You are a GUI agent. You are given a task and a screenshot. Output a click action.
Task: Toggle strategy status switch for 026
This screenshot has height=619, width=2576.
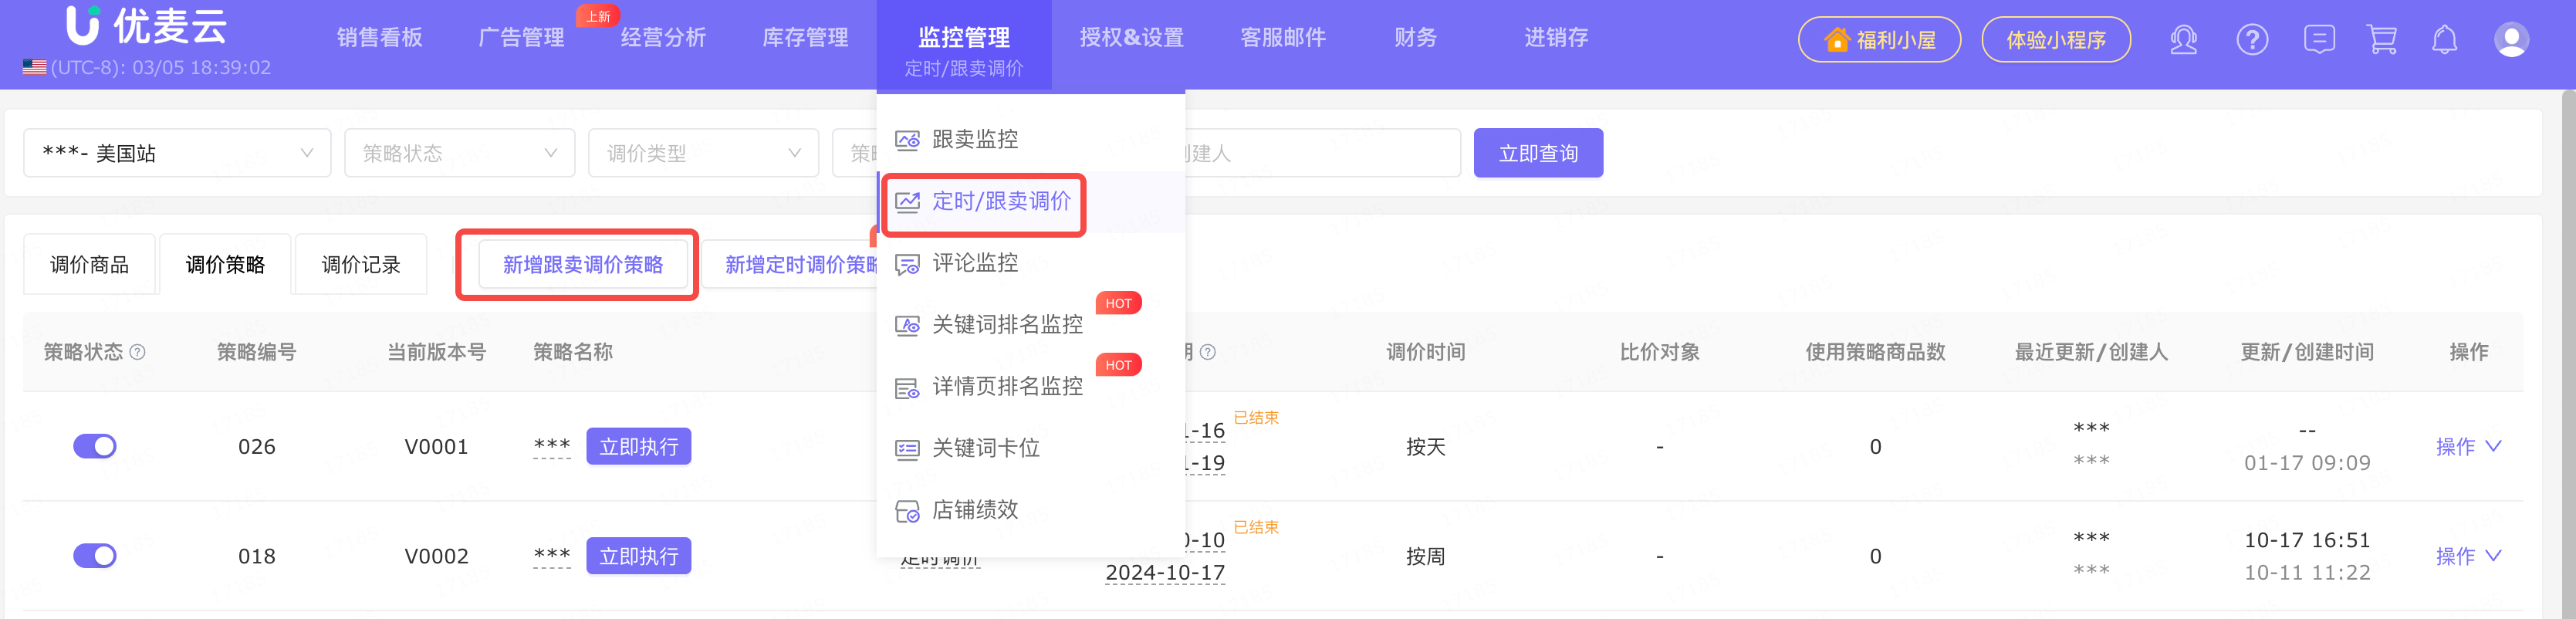(x=95, y=446)
